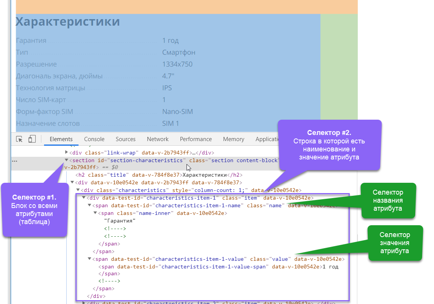The height and width of the screenshot is (304, 434).
Task: Select the "Гарантия" text node
Action: click(x=120, y=221)
